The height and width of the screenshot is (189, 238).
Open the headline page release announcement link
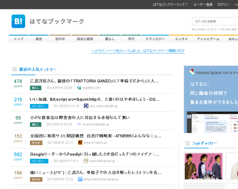(x=138, y=51)
